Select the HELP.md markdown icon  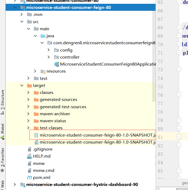click(29, 156)
